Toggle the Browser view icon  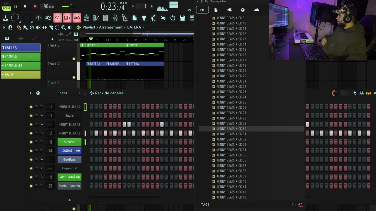[x=125, y=18]
